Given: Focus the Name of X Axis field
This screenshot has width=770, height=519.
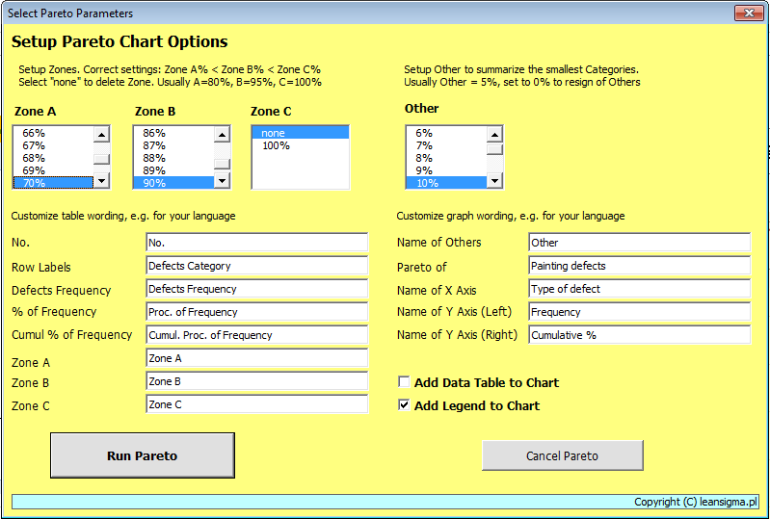Looking at the screenshot, I should (639, 289).
